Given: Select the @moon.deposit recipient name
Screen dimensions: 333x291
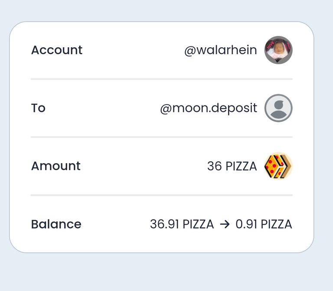Looking at the screenshot, I should click(209, 108).
